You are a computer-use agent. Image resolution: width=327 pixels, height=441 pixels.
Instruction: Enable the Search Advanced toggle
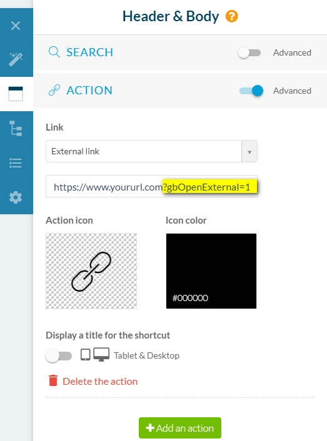coord(249,52)
